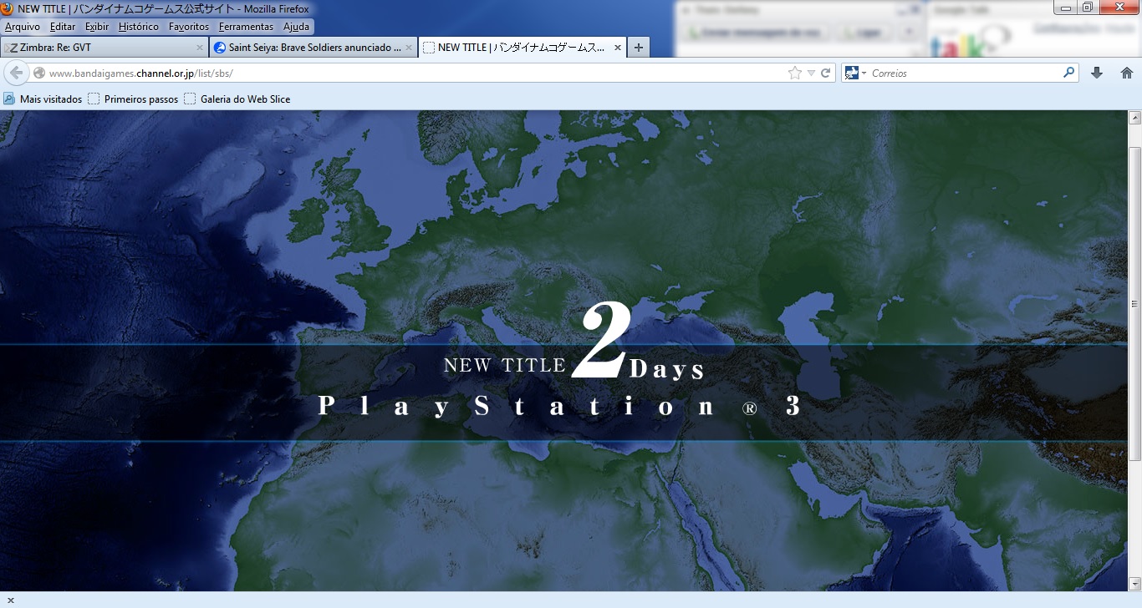Close the Zimbra: Re: GVT tab
The width and height of the screenshot is (1142, 608).
pos(200,48)
